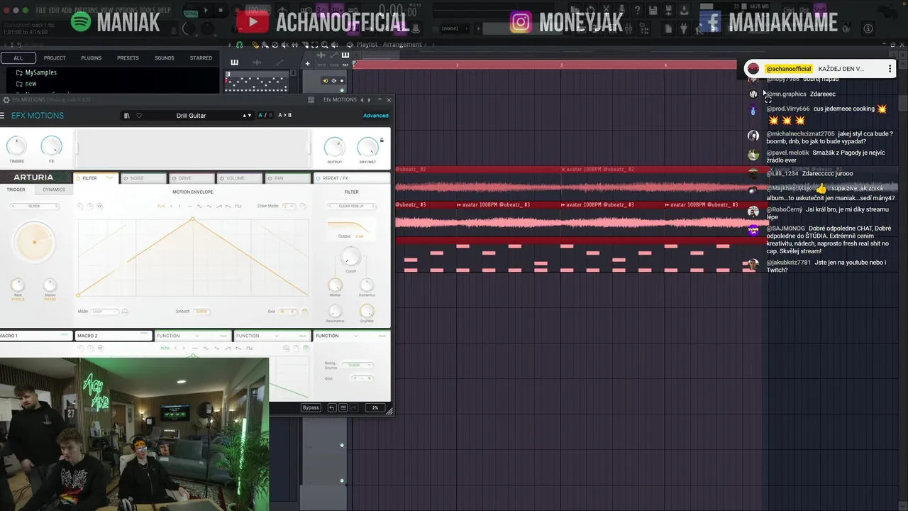Open the Mode LOOP dropdown

point(105,311)
